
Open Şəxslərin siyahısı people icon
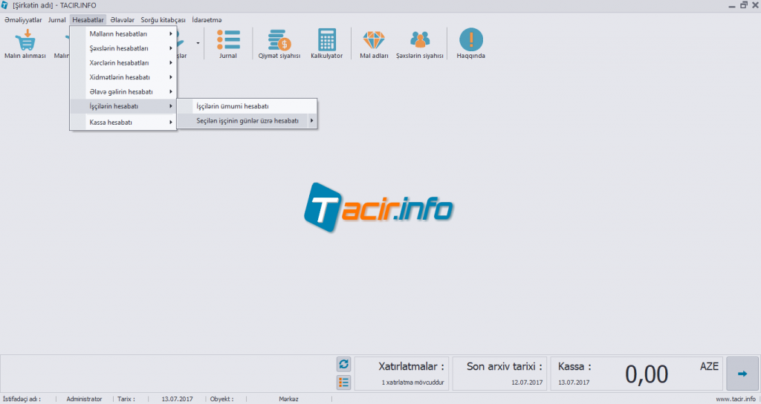coord(420,42)
